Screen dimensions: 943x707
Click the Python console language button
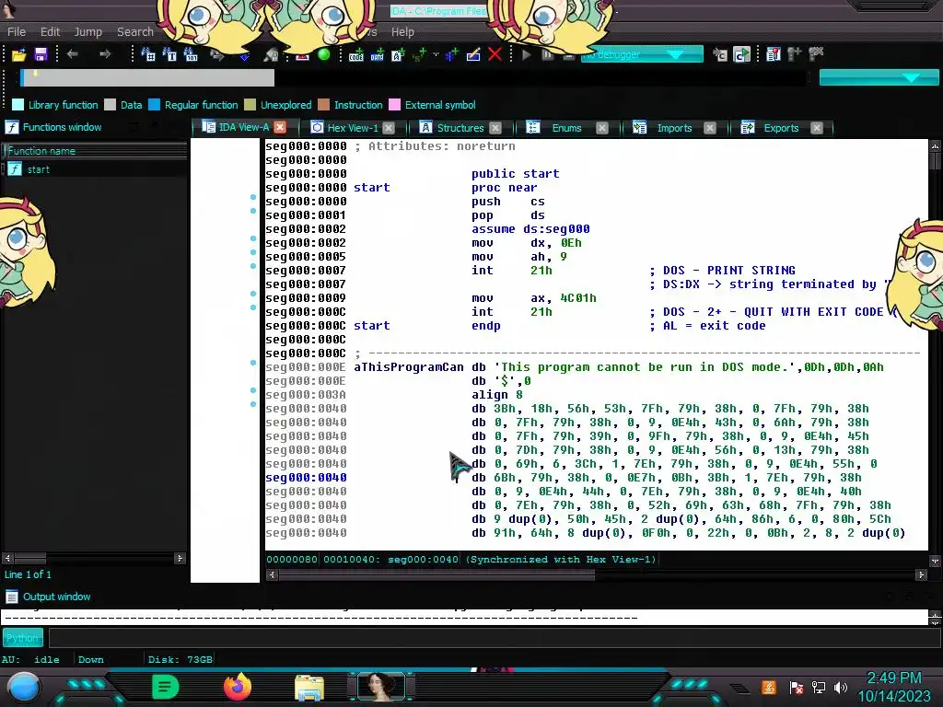(23, 638)
